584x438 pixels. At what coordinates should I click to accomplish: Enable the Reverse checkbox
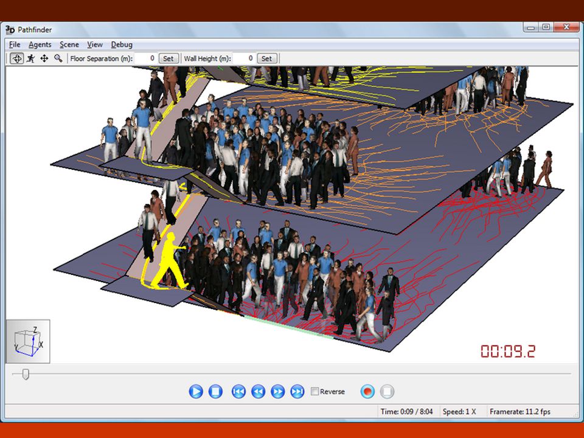tap(315, 391)
